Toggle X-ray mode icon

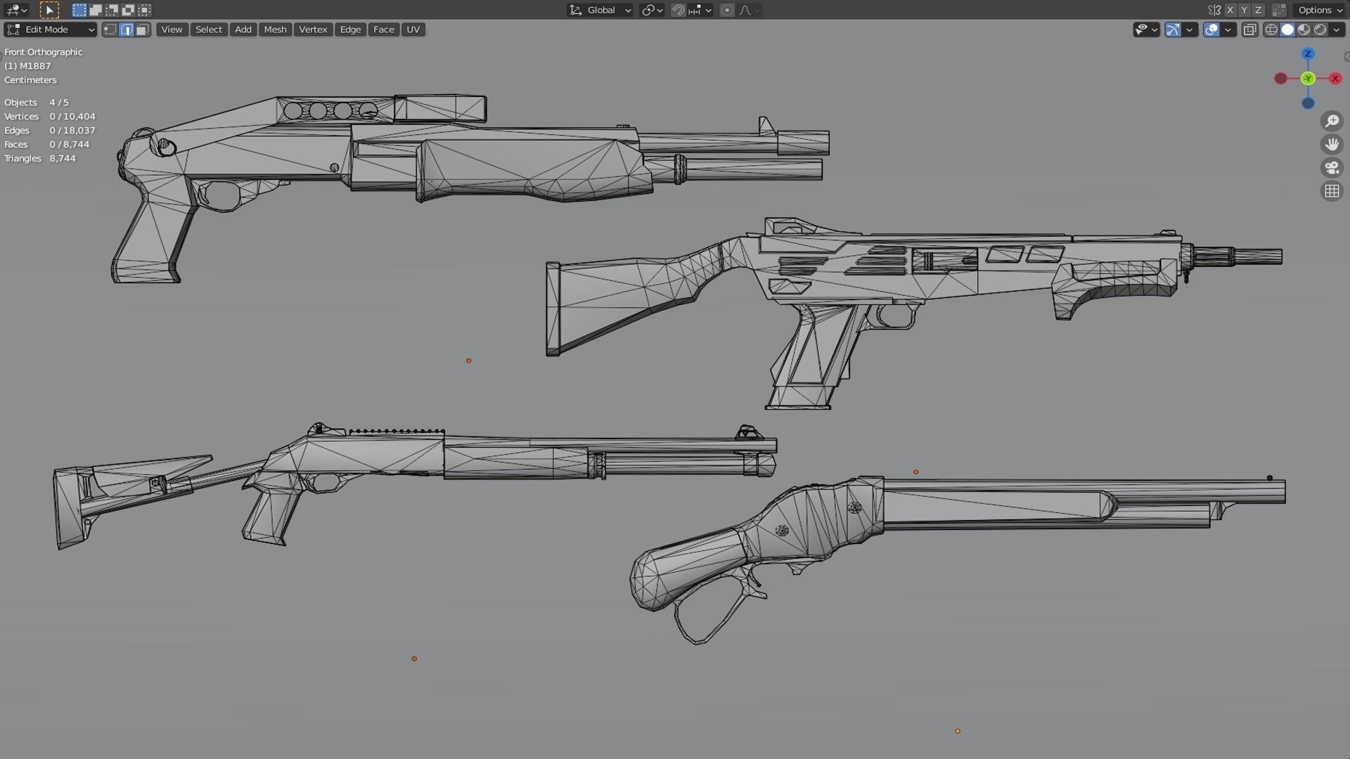[x=1249, y=30]
